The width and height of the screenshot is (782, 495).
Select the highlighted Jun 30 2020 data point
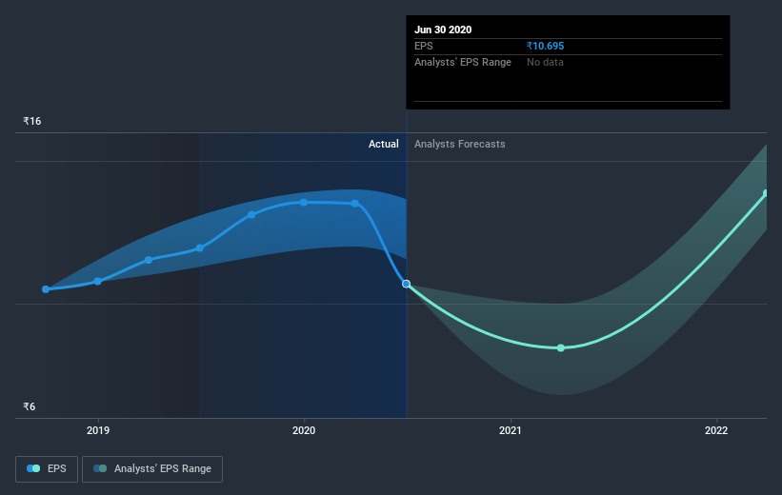tap(407, 284)
